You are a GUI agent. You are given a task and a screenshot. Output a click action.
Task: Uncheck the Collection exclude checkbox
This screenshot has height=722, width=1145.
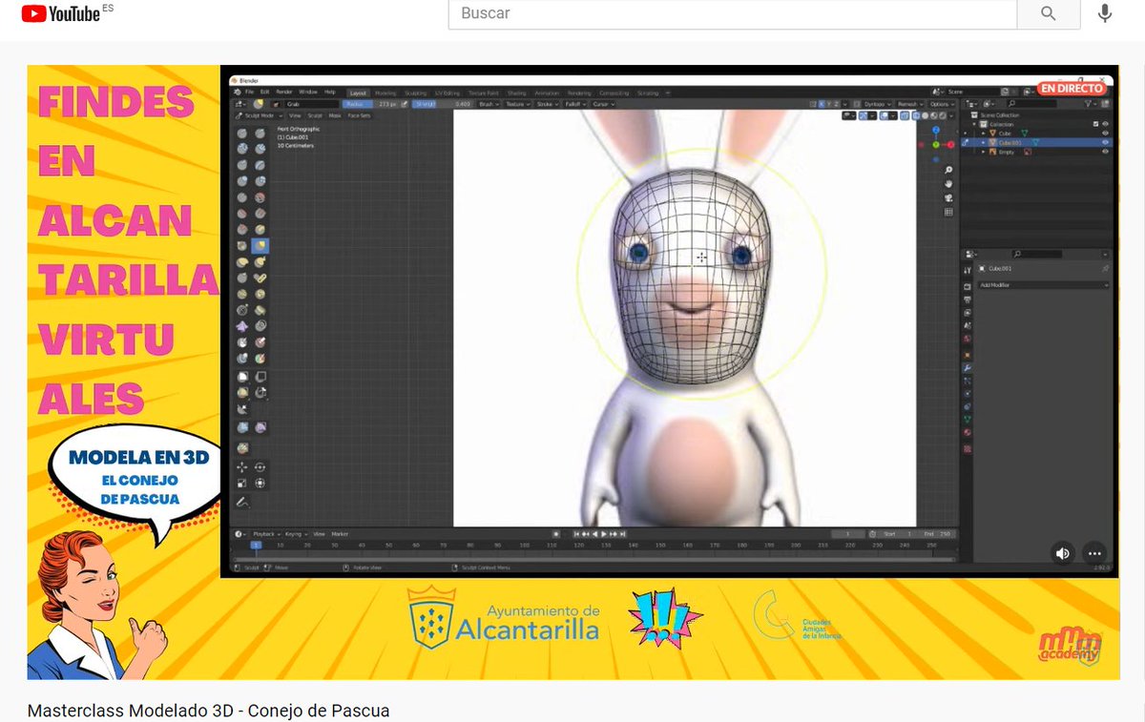pos(1095,124)
